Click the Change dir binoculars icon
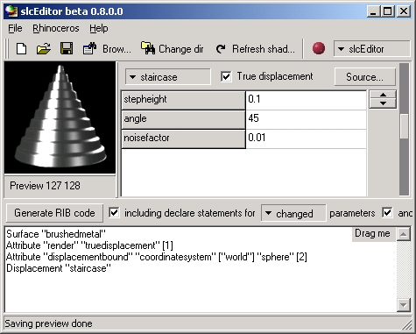The height and width of the screenshot is (334, 416). [x=148, y=48]
